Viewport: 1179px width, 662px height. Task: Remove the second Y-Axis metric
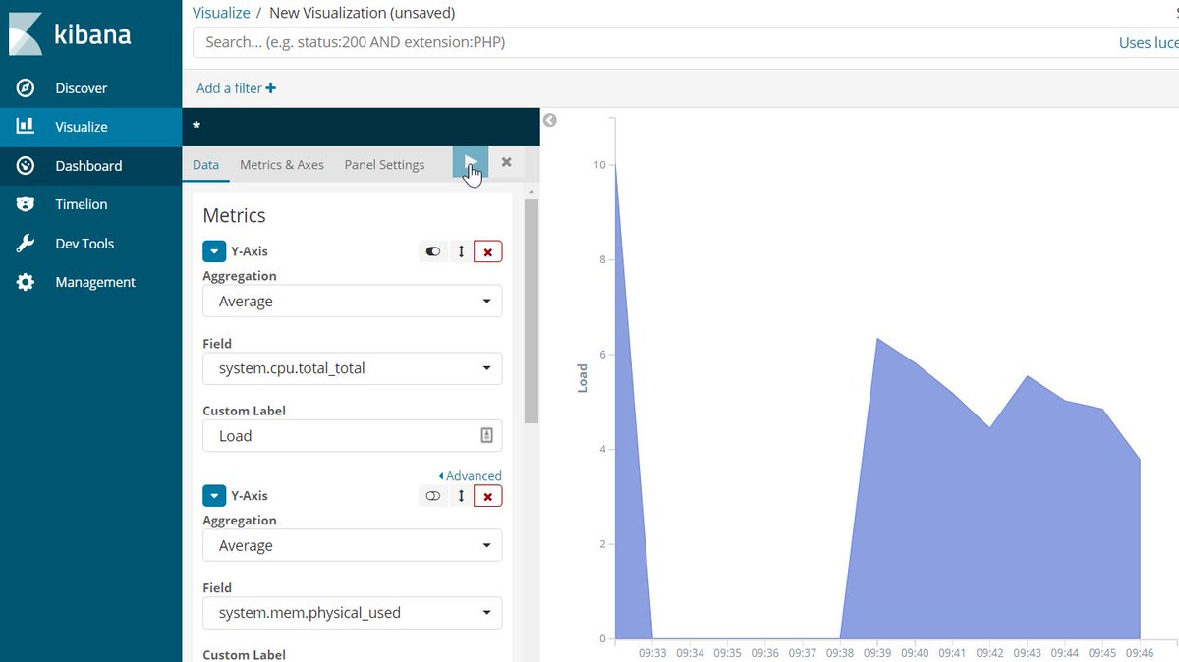[x=487, y=496]
